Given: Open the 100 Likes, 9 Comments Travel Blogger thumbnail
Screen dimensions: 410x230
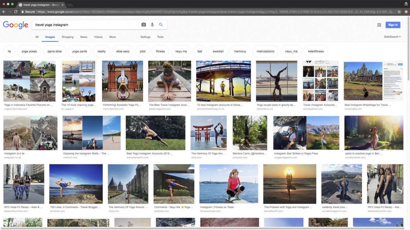Looking at the screenshot, I should pyautogui.click(x=76, y=184).
